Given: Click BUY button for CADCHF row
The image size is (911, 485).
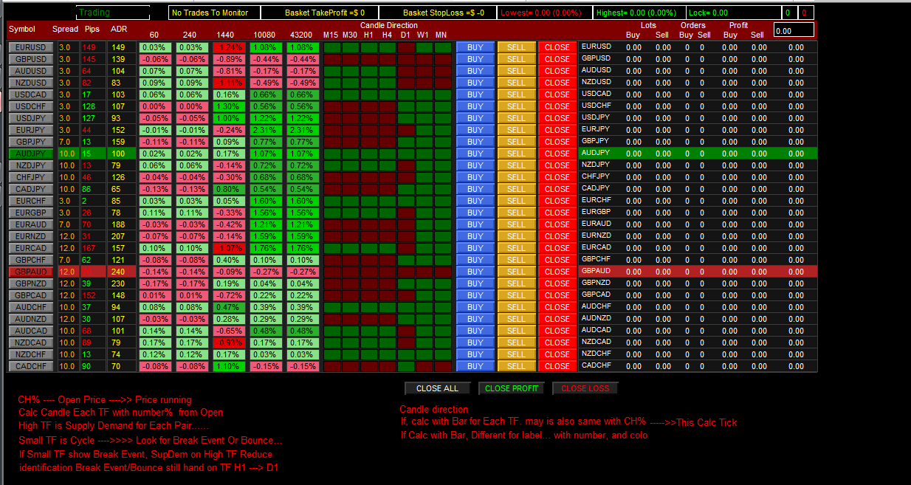Looking at the screenshot, I should [475, 366].
